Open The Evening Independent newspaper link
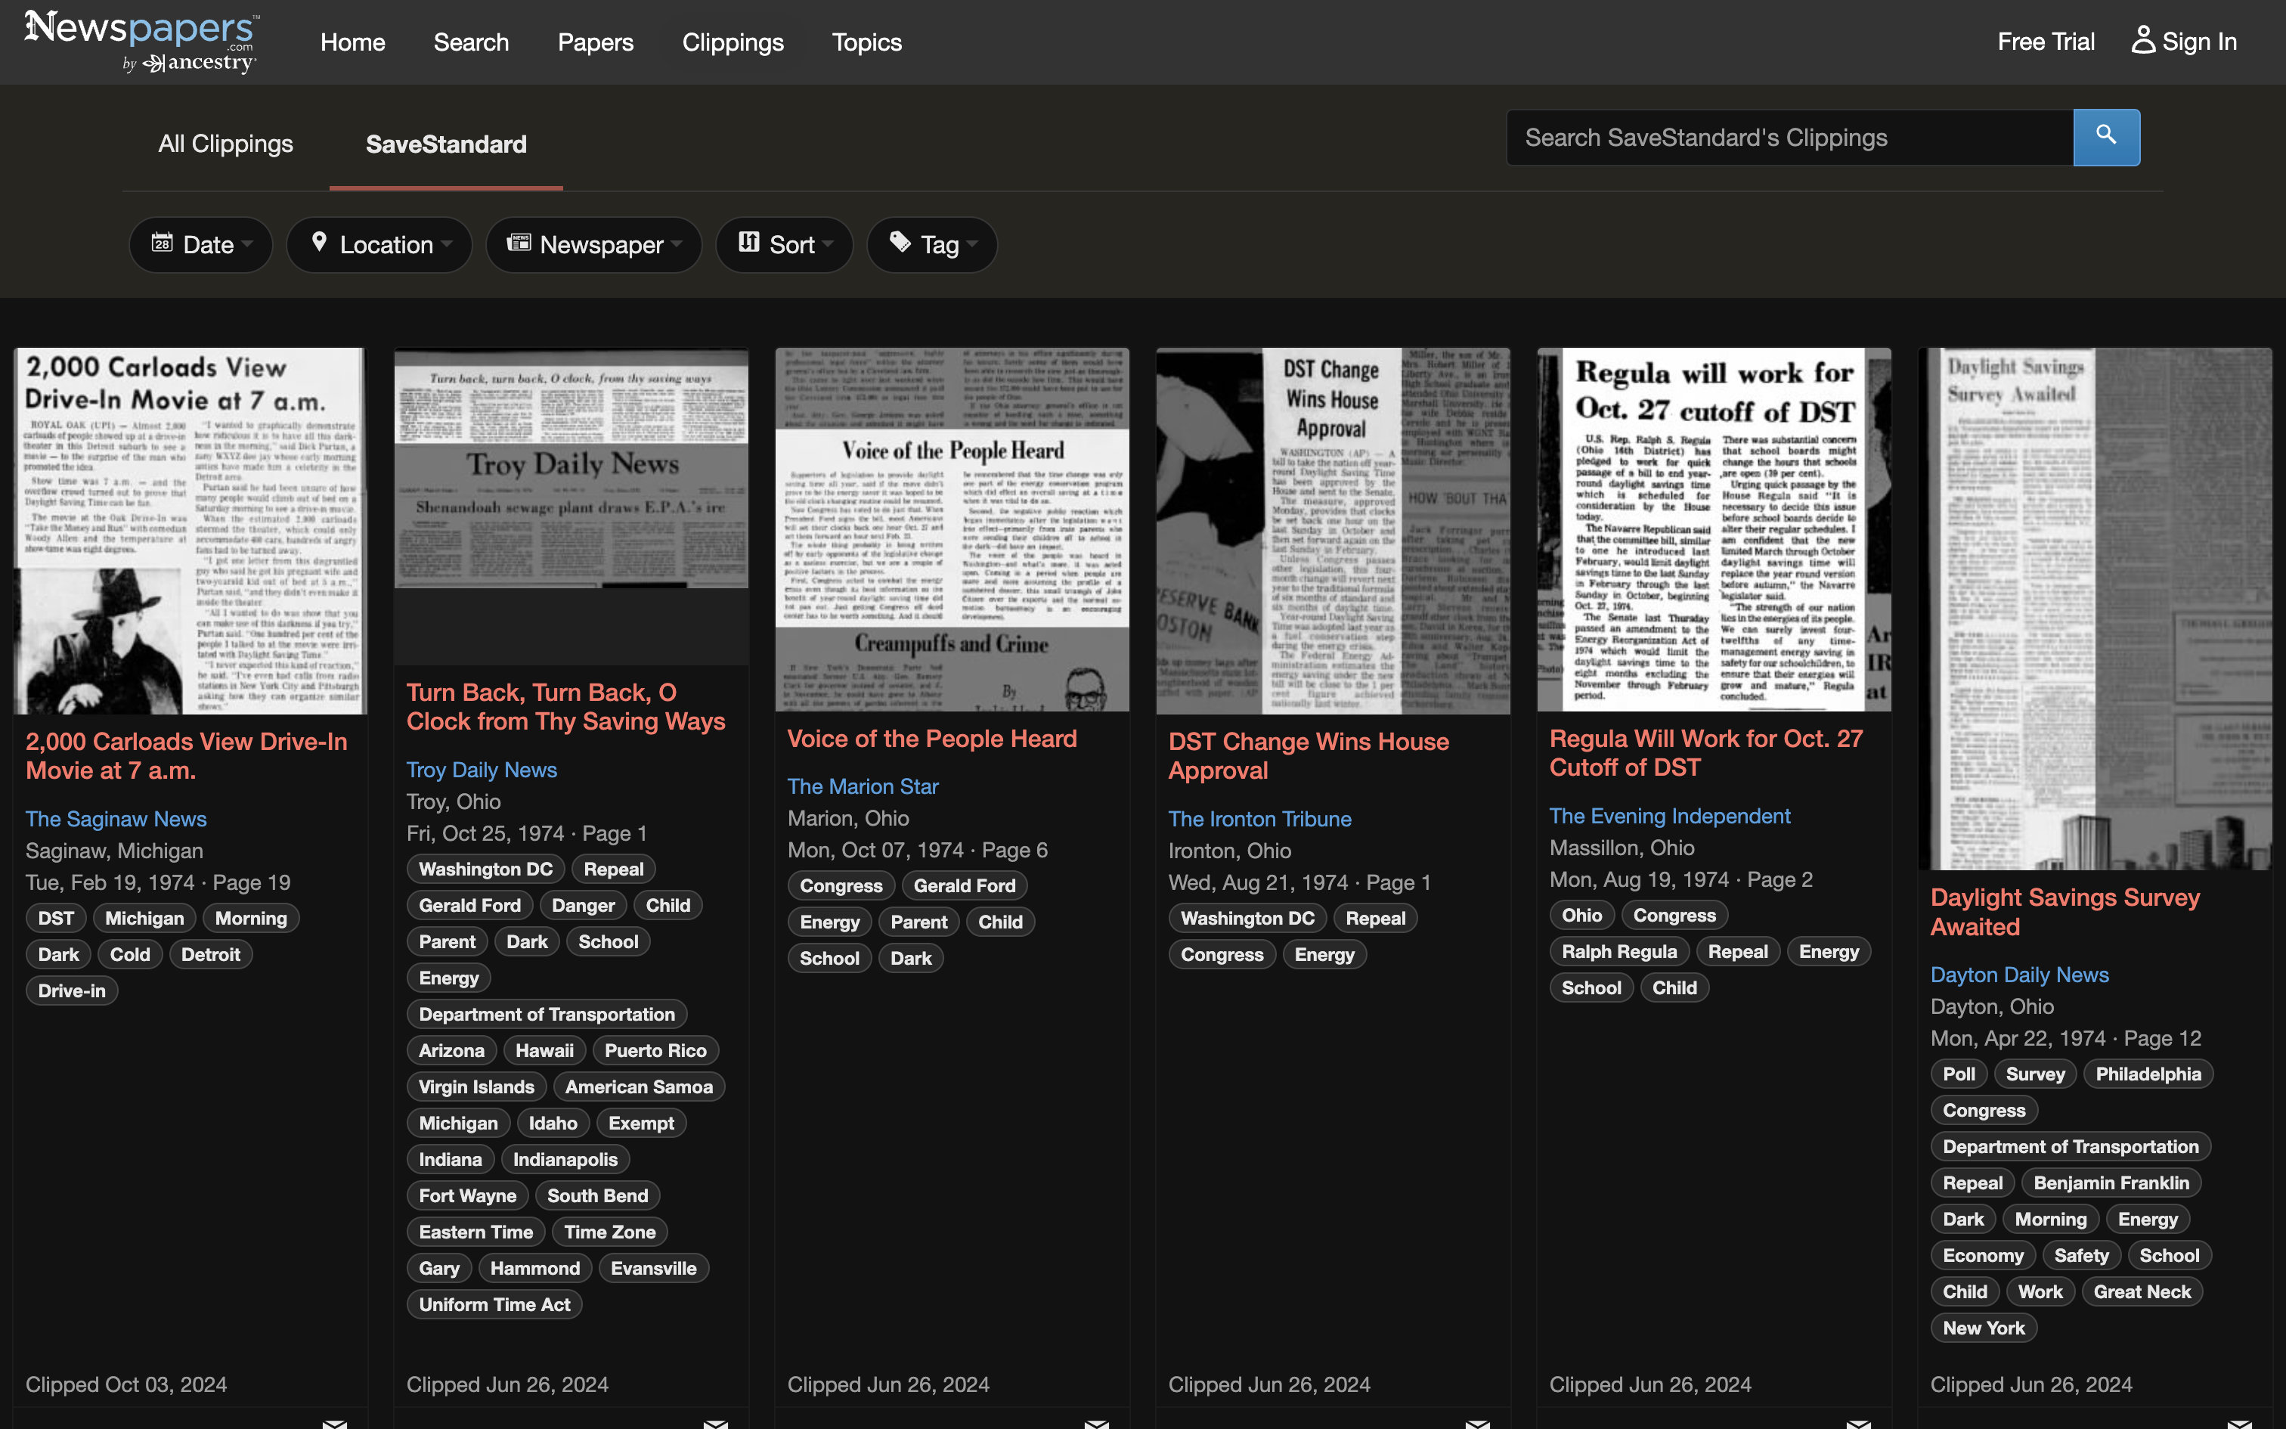This screenshot has height=1429, width=2286. (x=1669, y=816)
